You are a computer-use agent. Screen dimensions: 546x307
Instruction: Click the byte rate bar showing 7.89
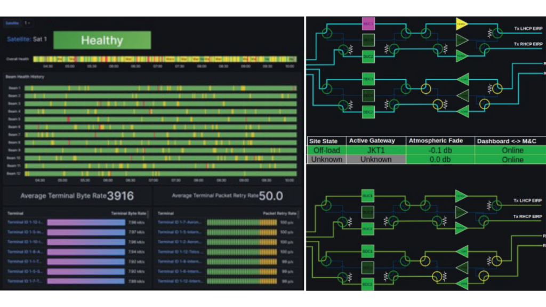point(86,281)
